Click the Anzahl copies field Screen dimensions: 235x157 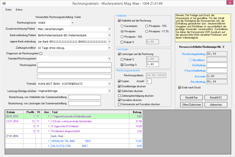coord(149,81)
